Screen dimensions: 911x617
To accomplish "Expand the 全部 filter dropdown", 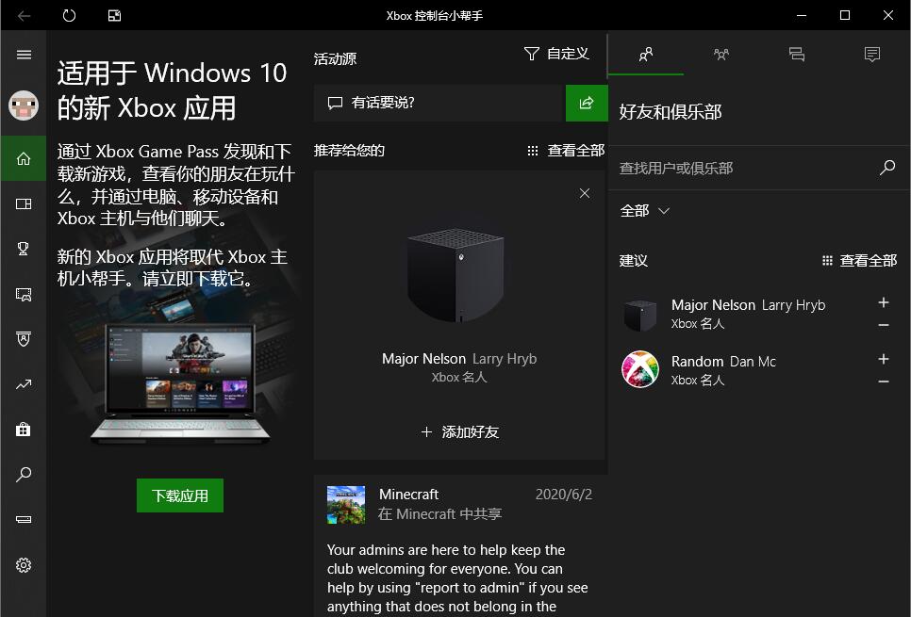I will tap(645, 211).
